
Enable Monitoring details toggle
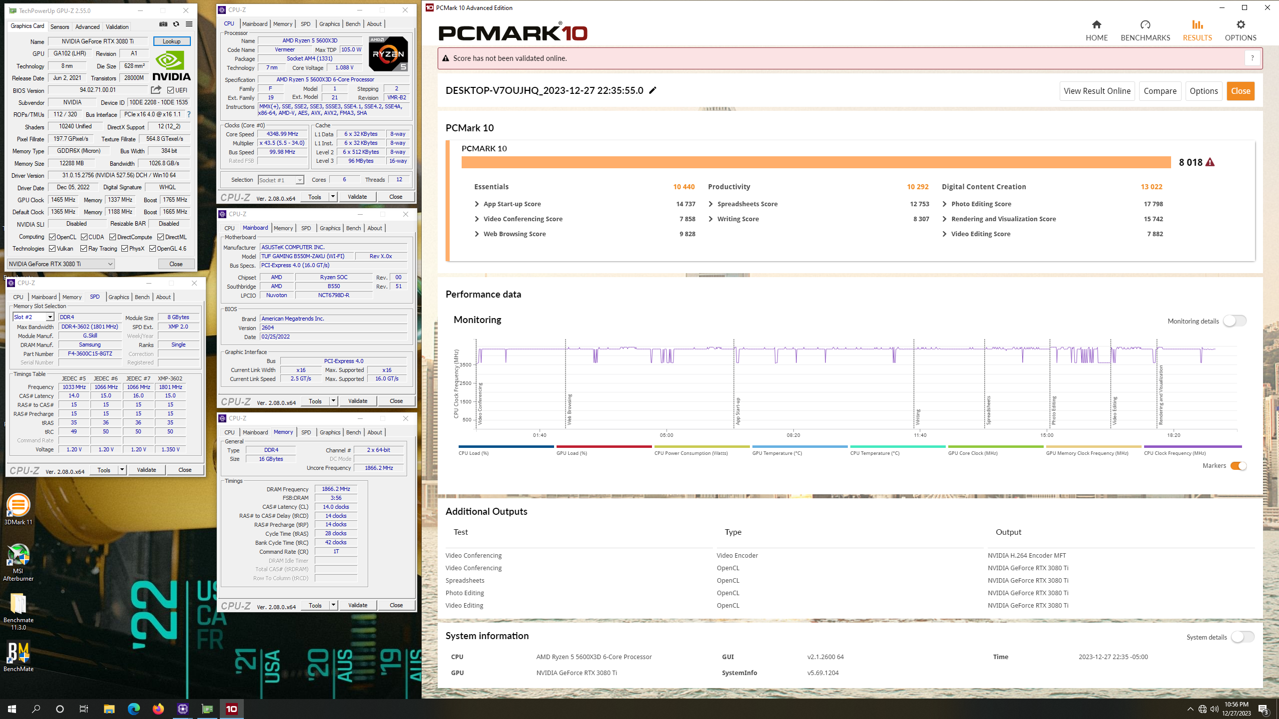[1235, 321]
